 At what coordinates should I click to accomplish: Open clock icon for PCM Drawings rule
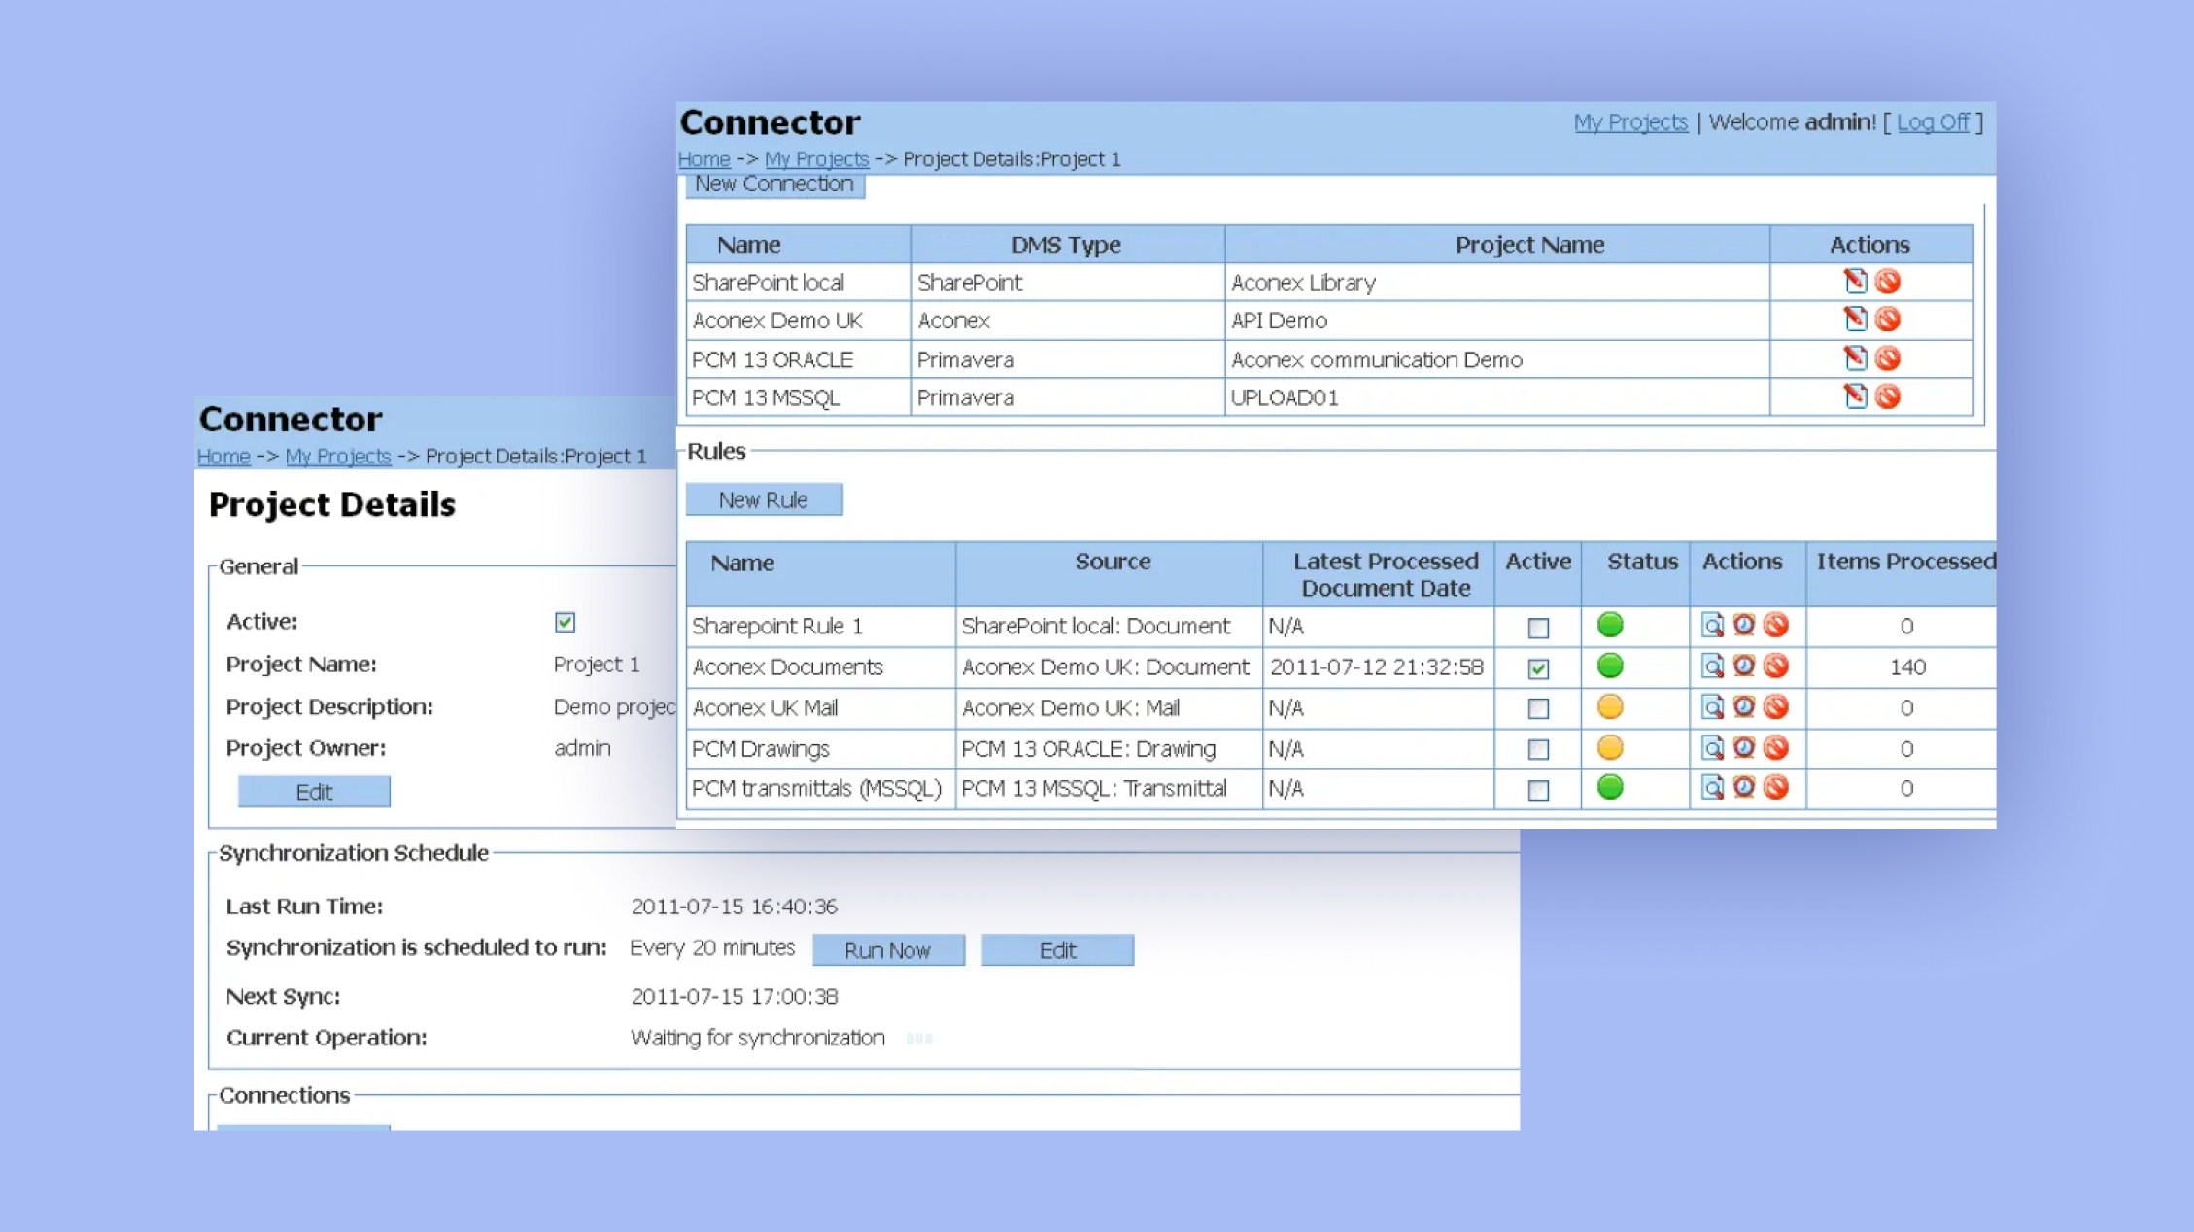(1744, 747)
